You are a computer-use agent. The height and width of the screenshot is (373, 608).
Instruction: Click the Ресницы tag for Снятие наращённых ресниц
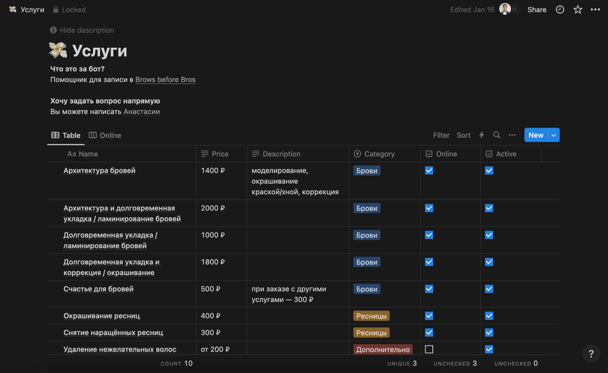pos(371,333)
